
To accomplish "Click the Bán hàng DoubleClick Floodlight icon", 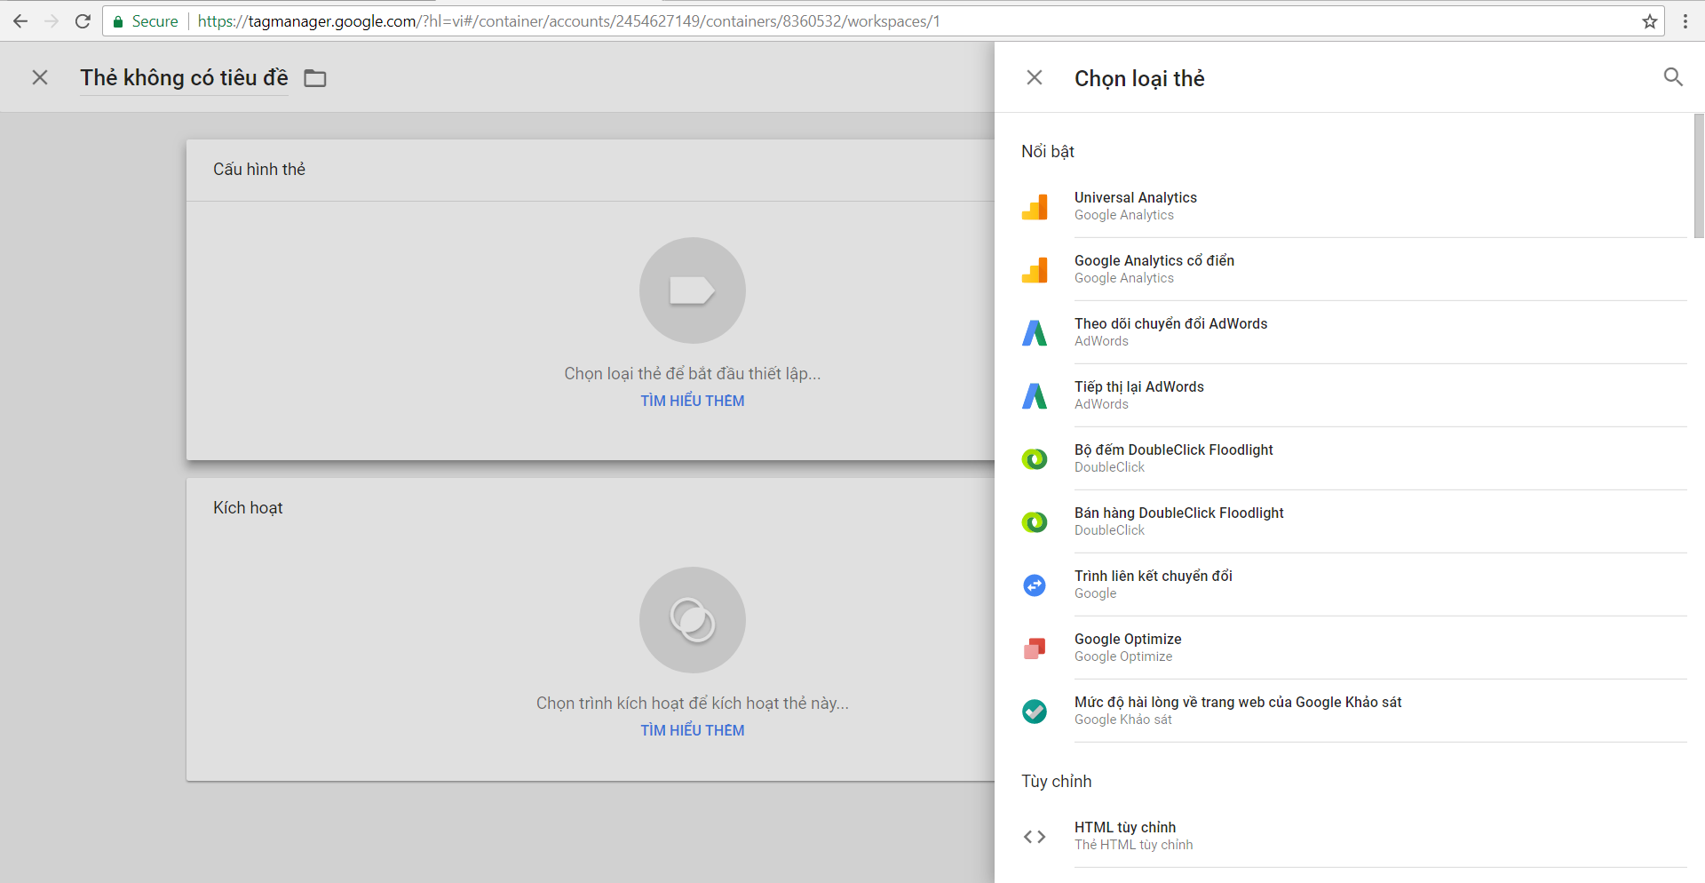I will (1035, 522).
